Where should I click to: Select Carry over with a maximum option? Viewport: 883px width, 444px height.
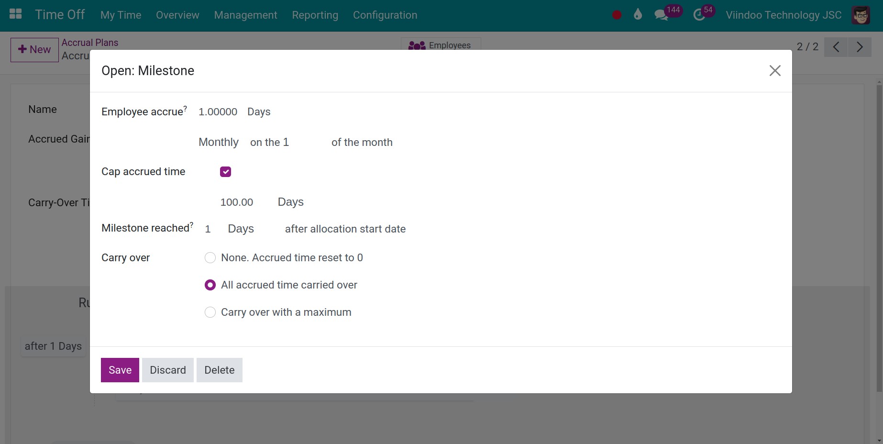[x=210, y=312]
